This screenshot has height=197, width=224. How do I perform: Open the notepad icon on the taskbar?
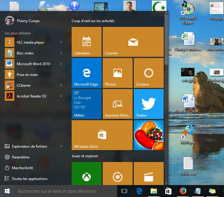(198, 191)
